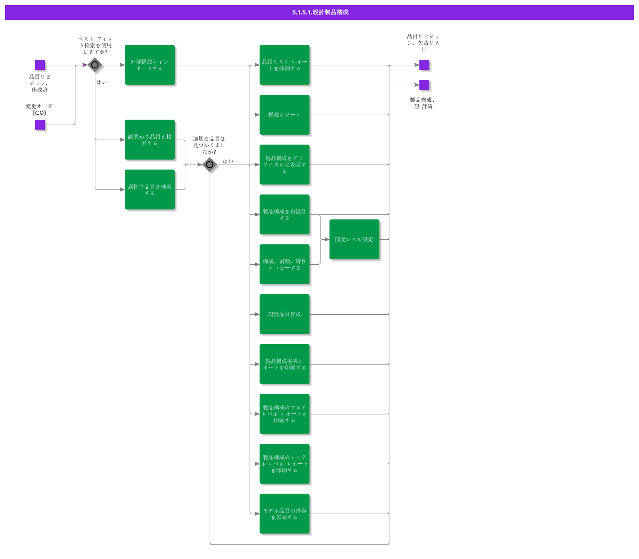This screenshot has height=559, width=639.
Task: Click the 属性で品目を検索する node
Action: (x=150, y=190)
